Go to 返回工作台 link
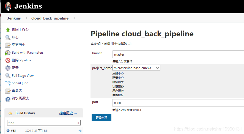The height and width of the screenshot is (134, 244). tap(20, 29)
